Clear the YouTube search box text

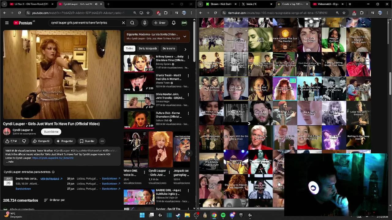click(x=123, y=23)
